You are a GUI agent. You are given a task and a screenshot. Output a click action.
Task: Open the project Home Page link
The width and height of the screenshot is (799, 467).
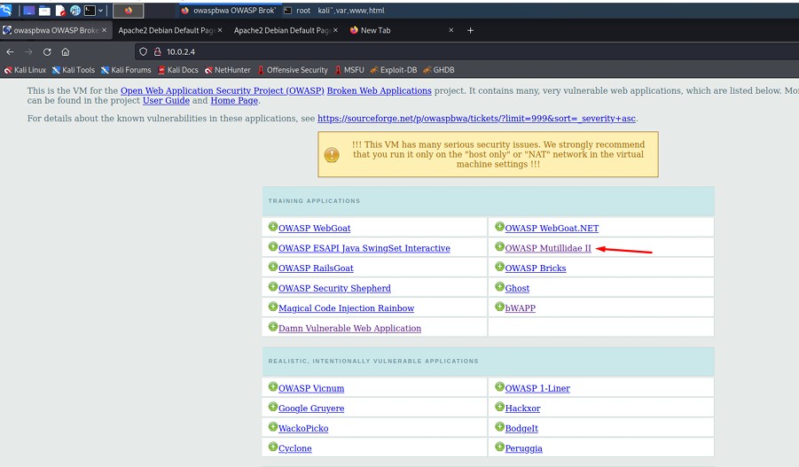click(234, 101)
